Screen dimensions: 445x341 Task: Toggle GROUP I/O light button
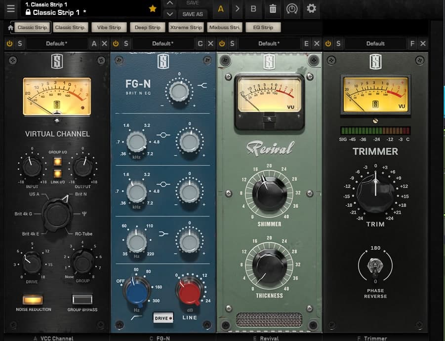58,161
